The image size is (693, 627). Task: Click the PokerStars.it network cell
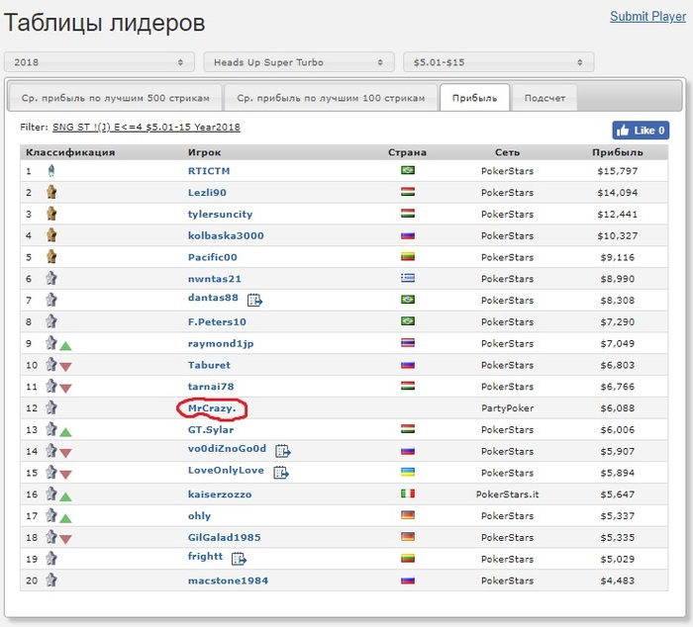507,494
